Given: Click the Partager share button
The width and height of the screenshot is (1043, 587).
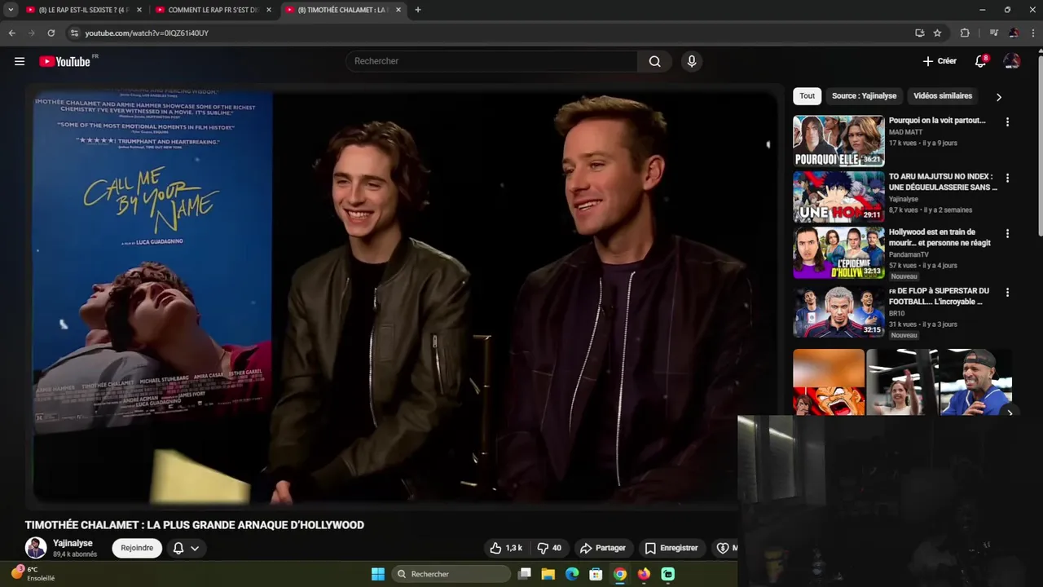Looking at the screenshot, I should (x=602, y=548).
